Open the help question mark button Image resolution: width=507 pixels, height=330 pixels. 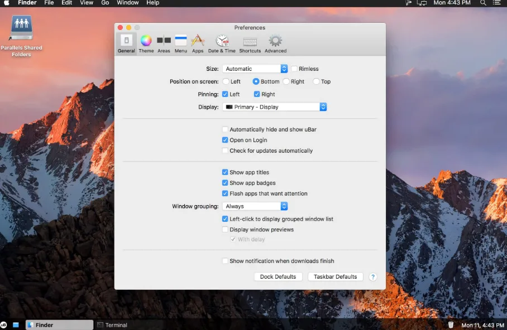tap(373, 276)
